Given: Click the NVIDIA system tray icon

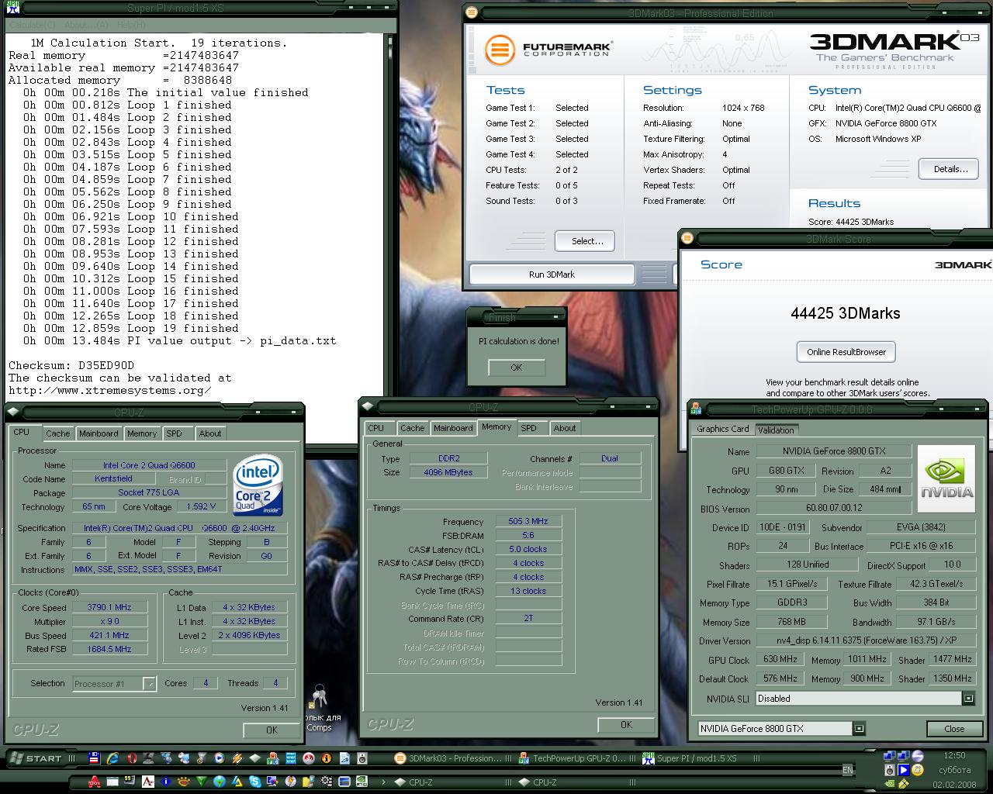Looking at the screenshot, I should [x=890, y=784].
